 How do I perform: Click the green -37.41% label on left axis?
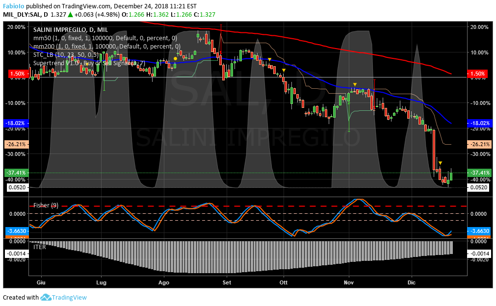(17, 173)
